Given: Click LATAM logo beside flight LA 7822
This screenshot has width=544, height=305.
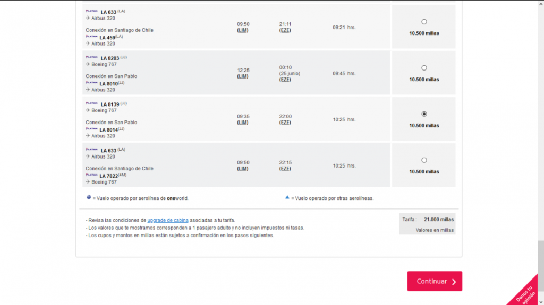Looking at the screenshot, I should pyautogui.click(x=91, y=175).
